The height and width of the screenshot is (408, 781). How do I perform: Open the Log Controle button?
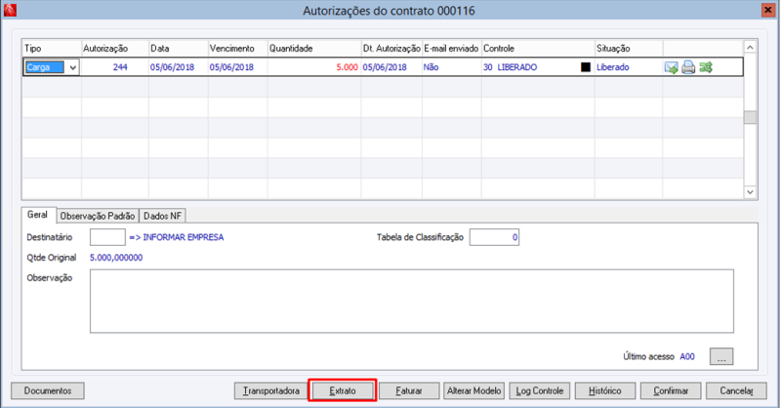click(x=540, y=391)
